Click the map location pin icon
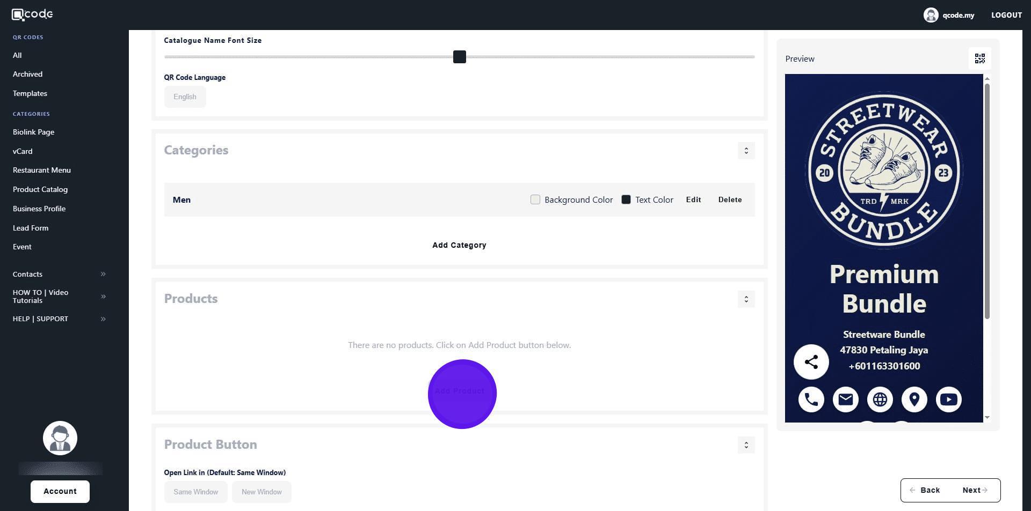 [x=914, y=399]
